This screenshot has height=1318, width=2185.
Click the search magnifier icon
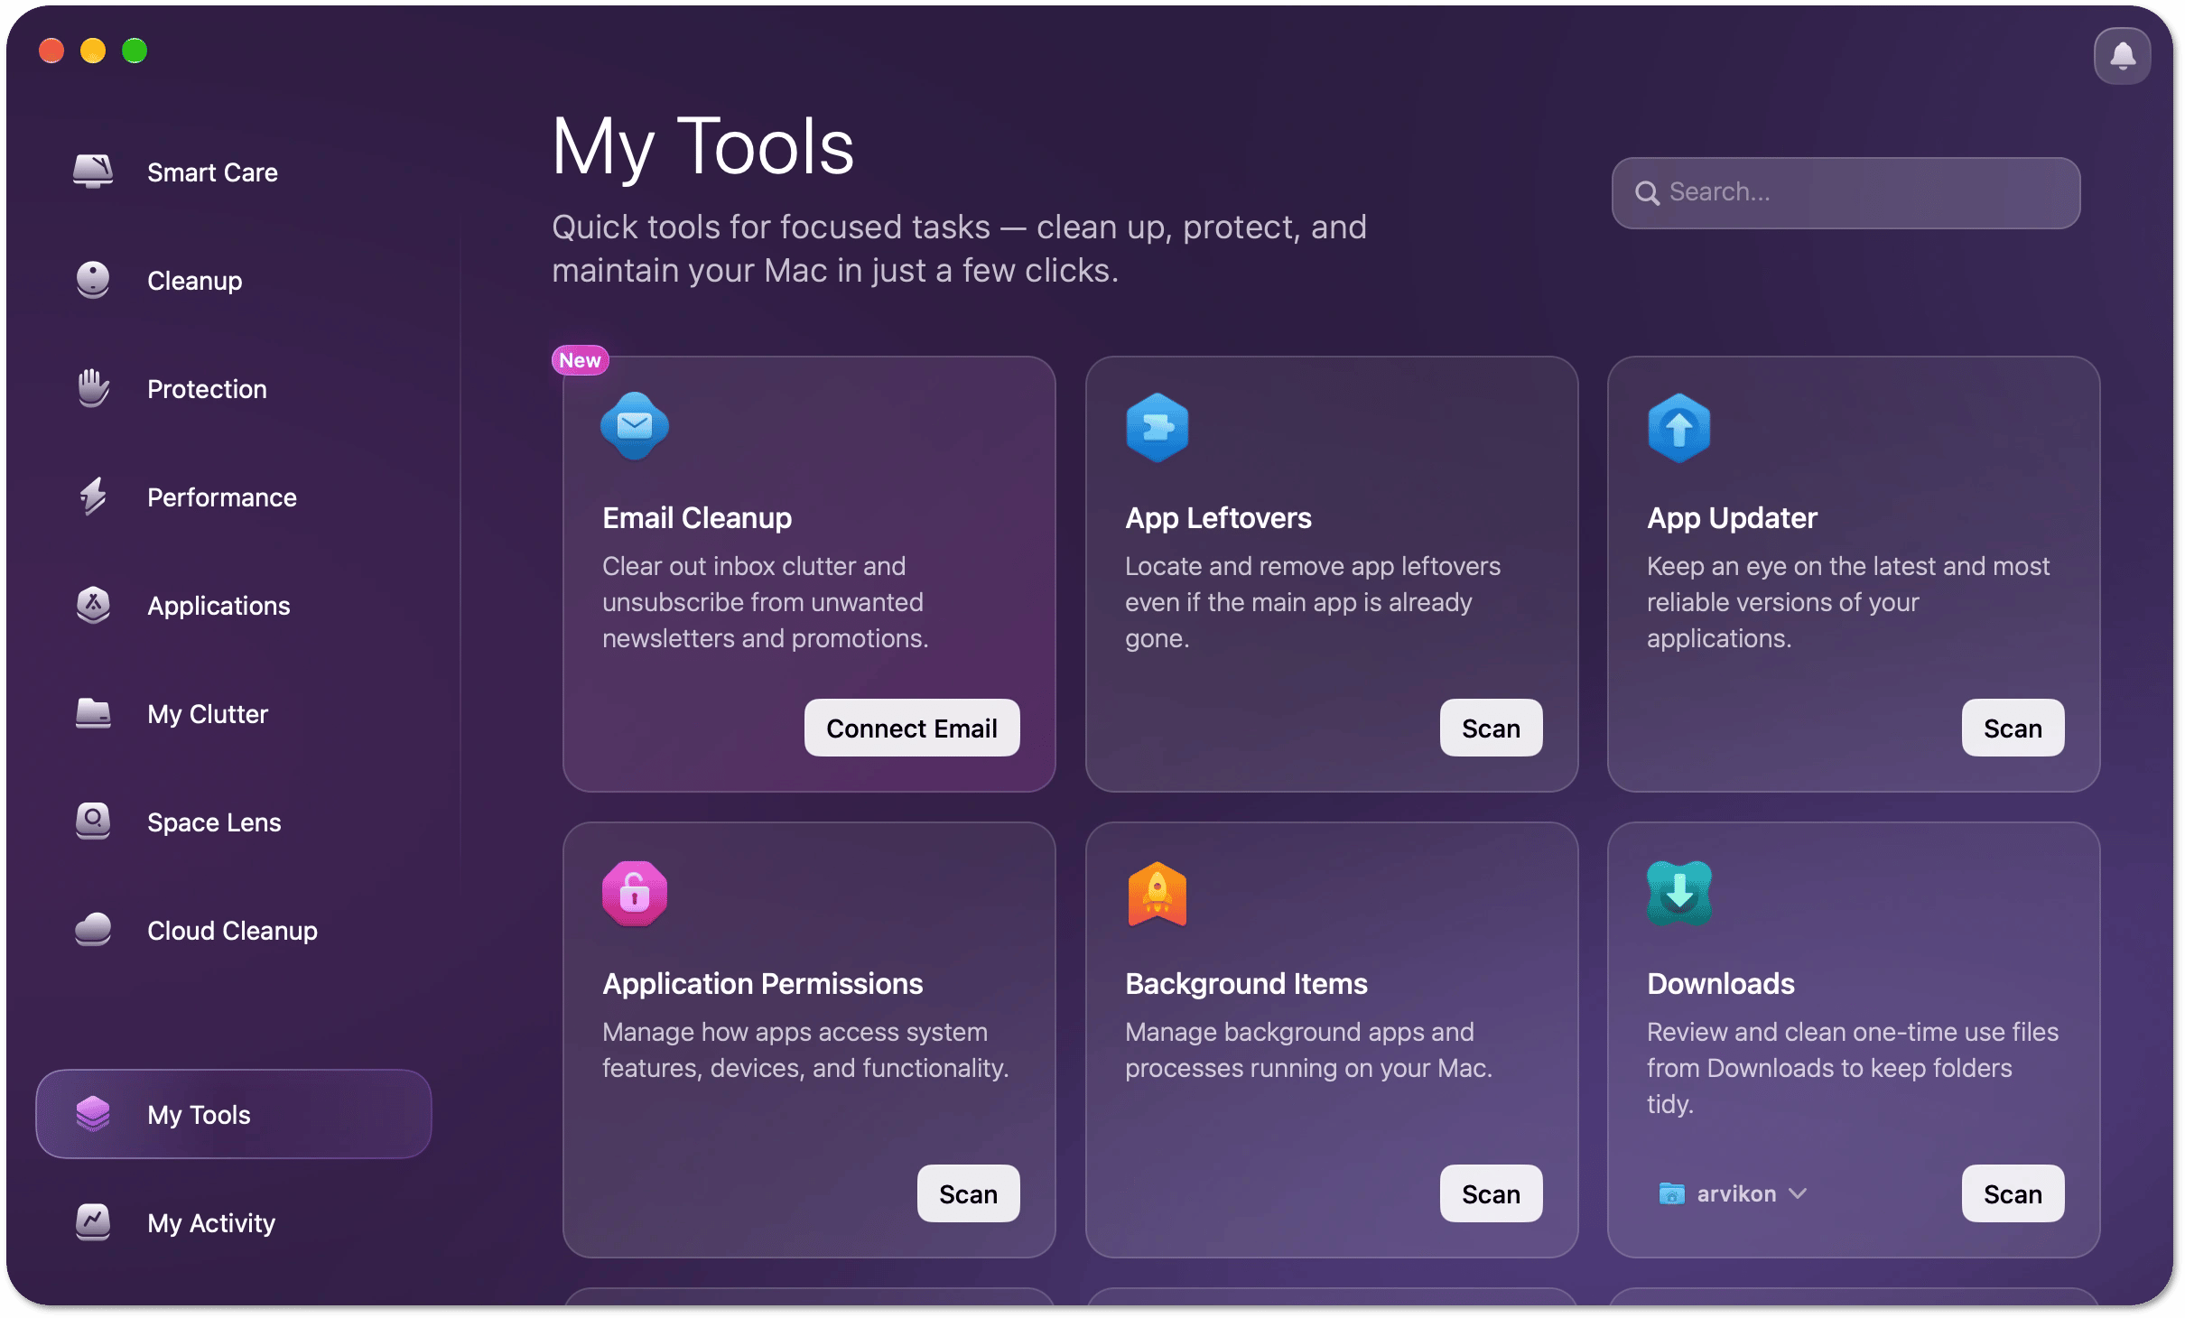(1647, 193)
